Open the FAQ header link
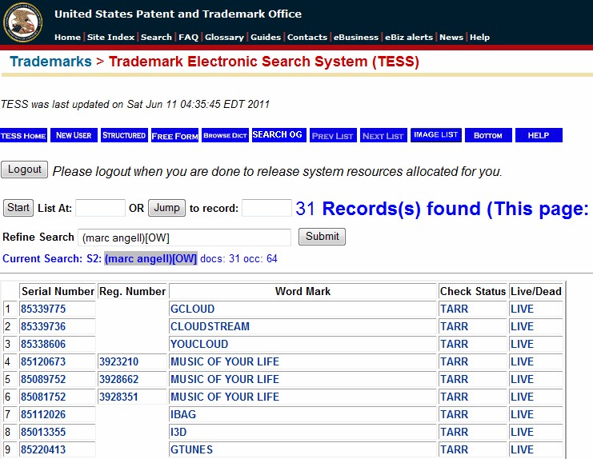The width and height of the screenshot is (593, 459). point(188,37)
